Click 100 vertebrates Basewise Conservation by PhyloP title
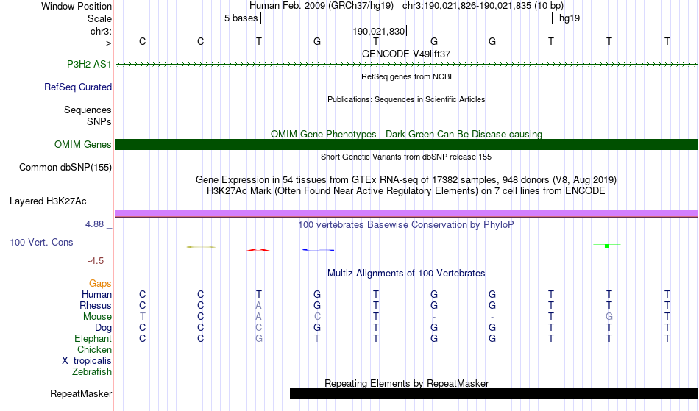This screenshot has height=411, width=699. [x=406, y=225]
